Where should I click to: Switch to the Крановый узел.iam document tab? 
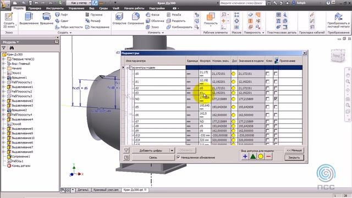point(106,190)
